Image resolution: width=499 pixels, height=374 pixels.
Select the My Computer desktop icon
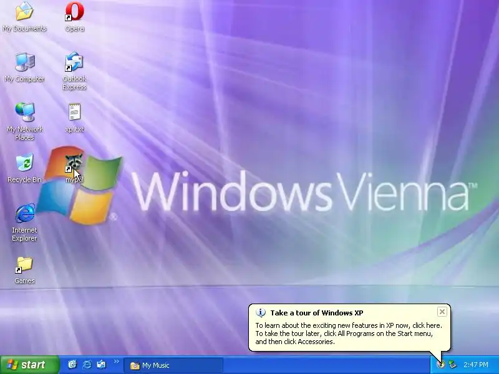(24, 67)
